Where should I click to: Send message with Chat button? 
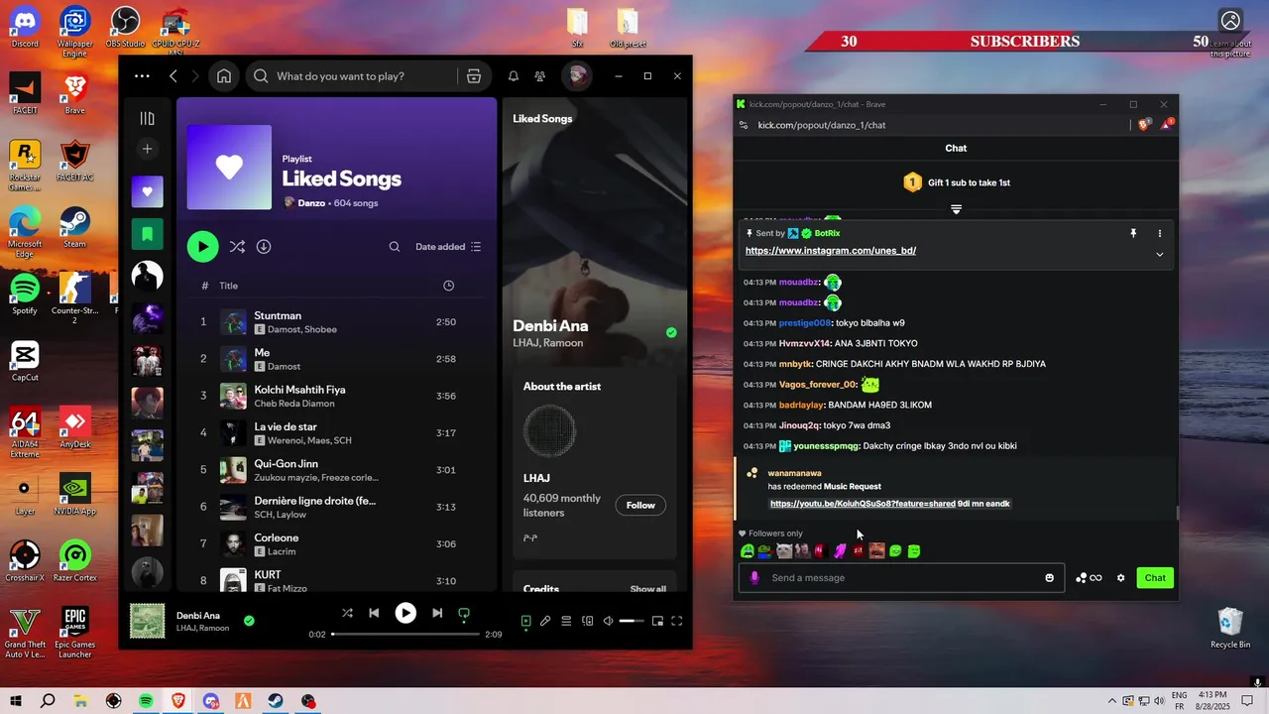(x=1155, y=578)
